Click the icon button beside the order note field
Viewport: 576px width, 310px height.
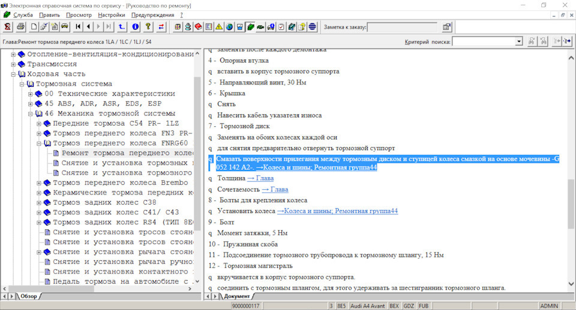click(446, 27)
